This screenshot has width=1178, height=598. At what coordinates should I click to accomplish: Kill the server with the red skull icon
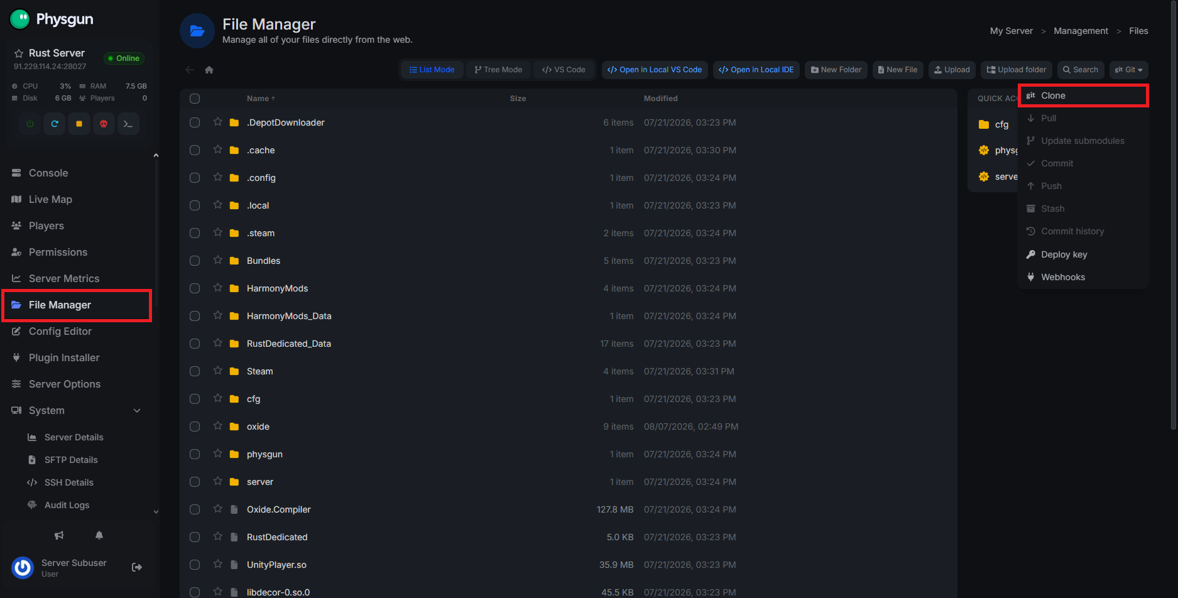pyautogui.click(x=104, y=124)
